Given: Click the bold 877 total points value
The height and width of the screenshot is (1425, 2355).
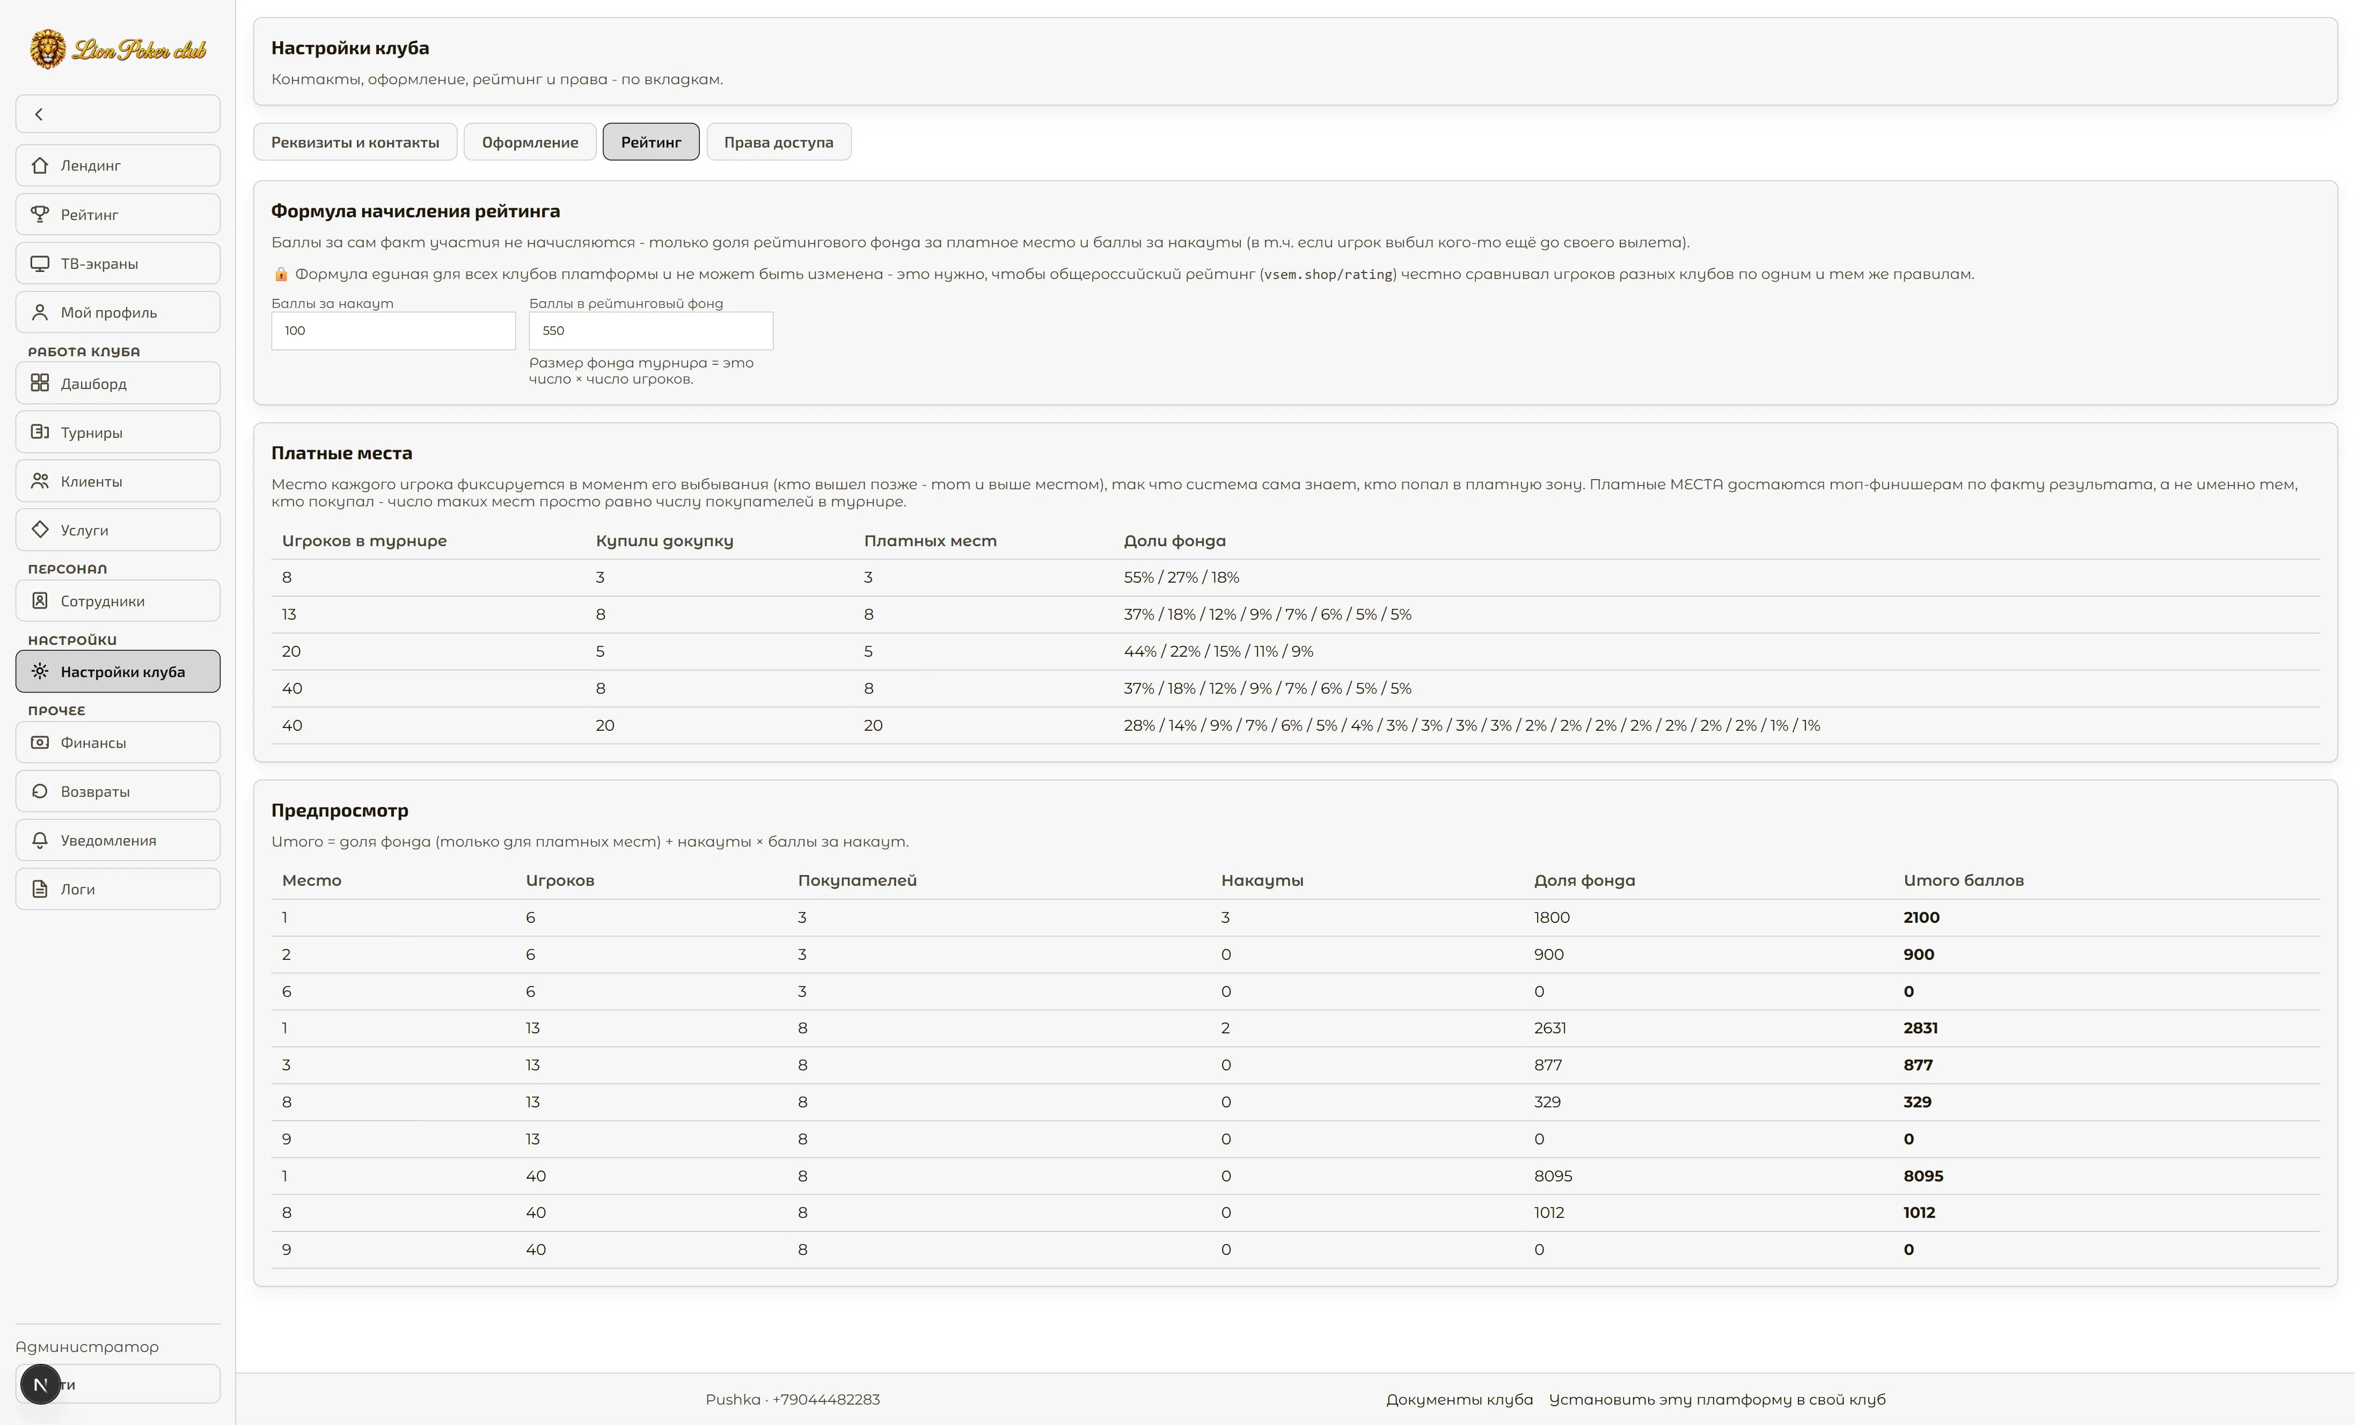Looking at the screenshot, I should (x=1918, y=1066).
